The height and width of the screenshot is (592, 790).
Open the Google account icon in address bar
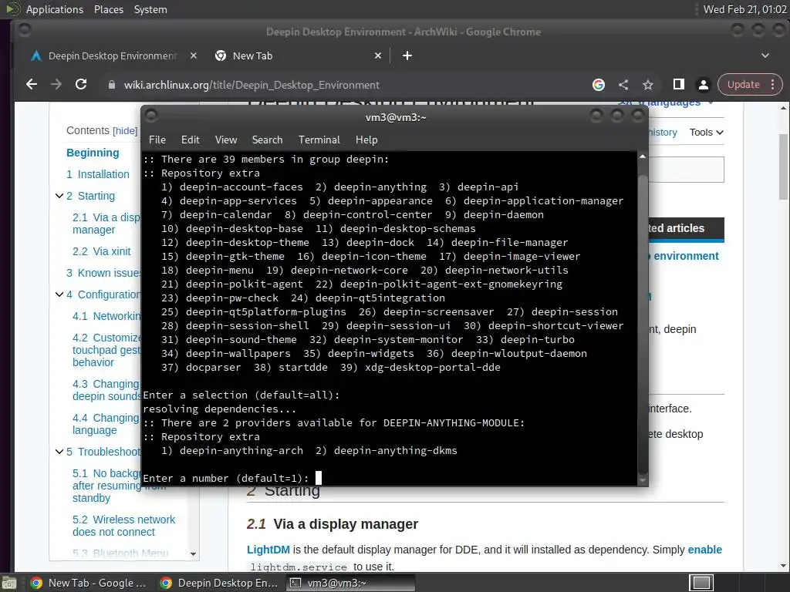(598, 85)
